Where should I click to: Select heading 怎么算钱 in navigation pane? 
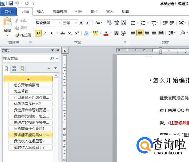(x=31, y=91)
